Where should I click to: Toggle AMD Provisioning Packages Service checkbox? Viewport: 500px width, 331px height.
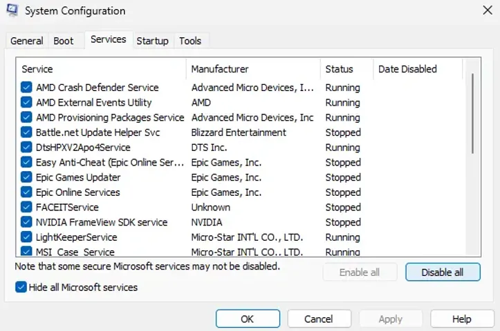26,117
